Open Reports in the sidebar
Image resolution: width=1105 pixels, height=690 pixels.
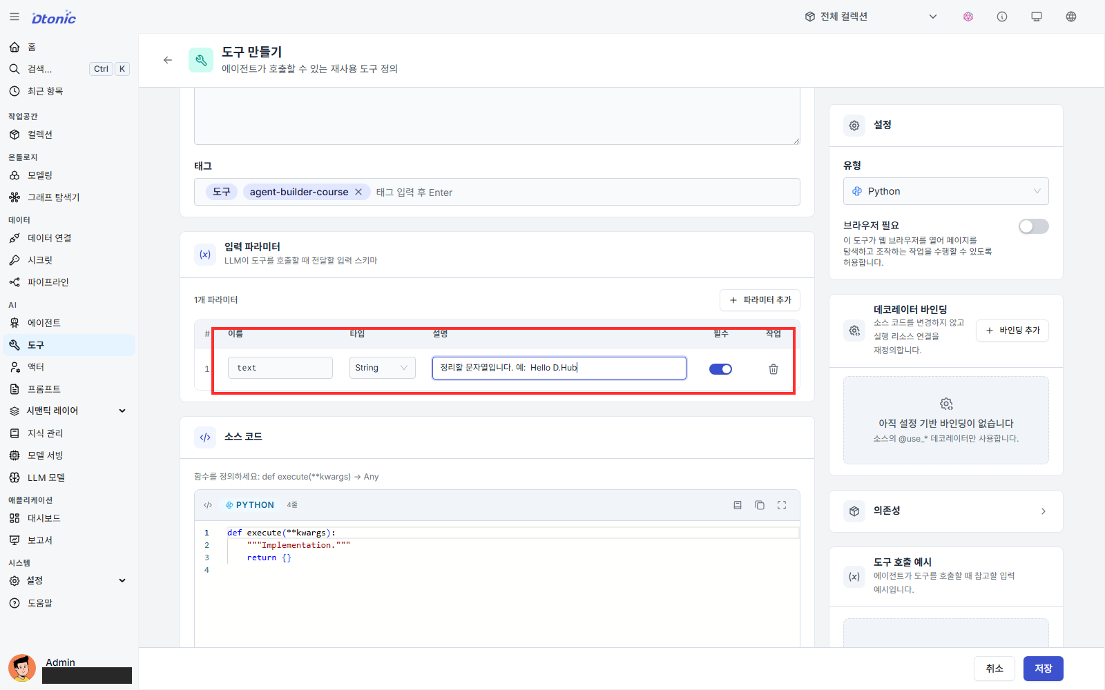click(68, 540)
